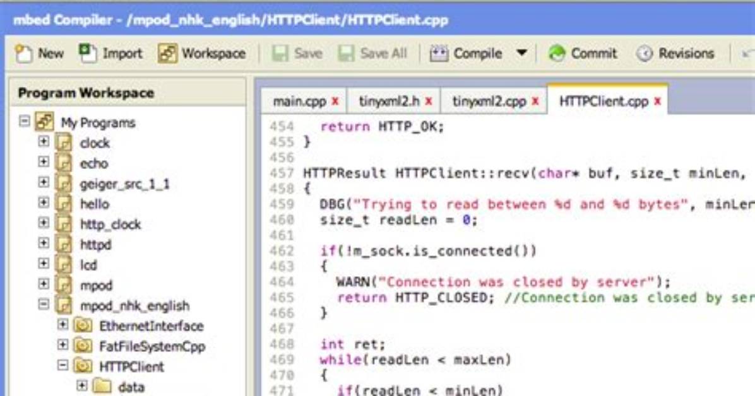Screen dimensions: 755x396
Task: Collapse the HTTPClient folder node
Action: (62, 365)
